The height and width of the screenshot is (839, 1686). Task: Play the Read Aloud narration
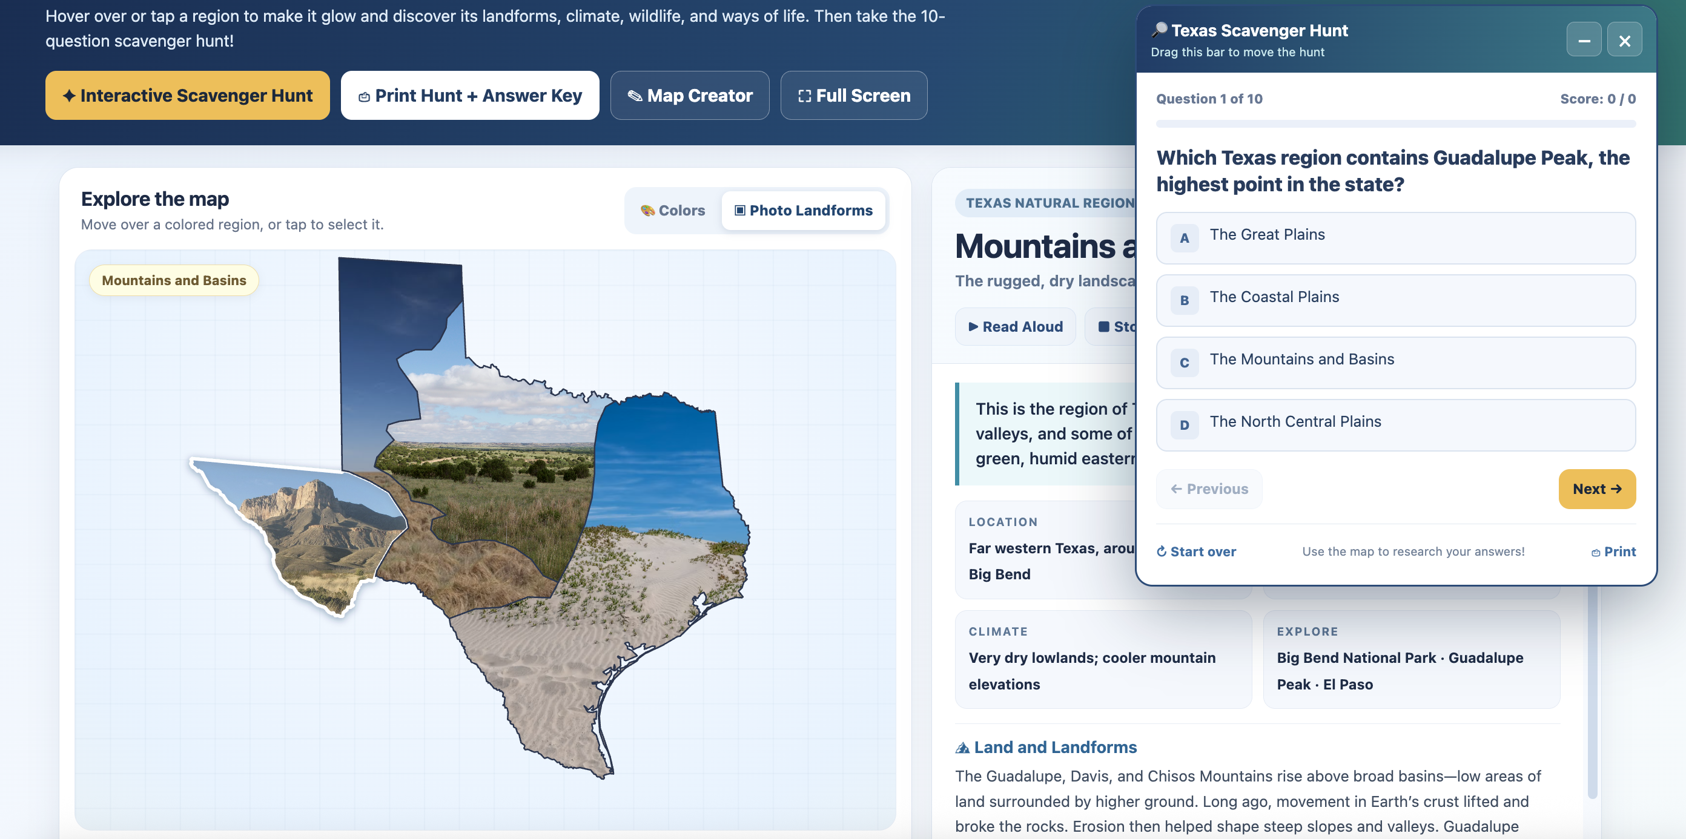1015,326
